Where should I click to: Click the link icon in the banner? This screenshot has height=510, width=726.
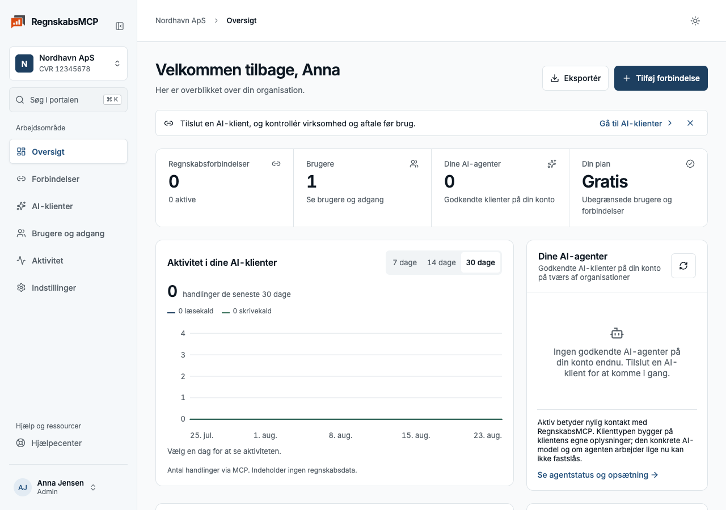point(168,123)
